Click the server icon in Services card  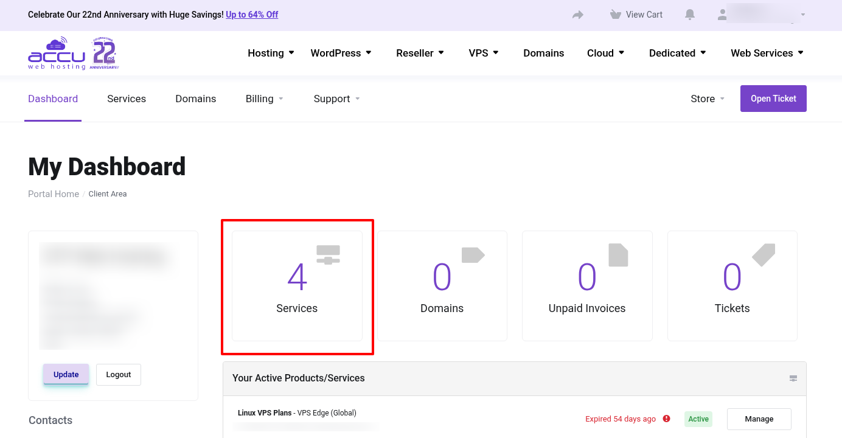point(328,254)
